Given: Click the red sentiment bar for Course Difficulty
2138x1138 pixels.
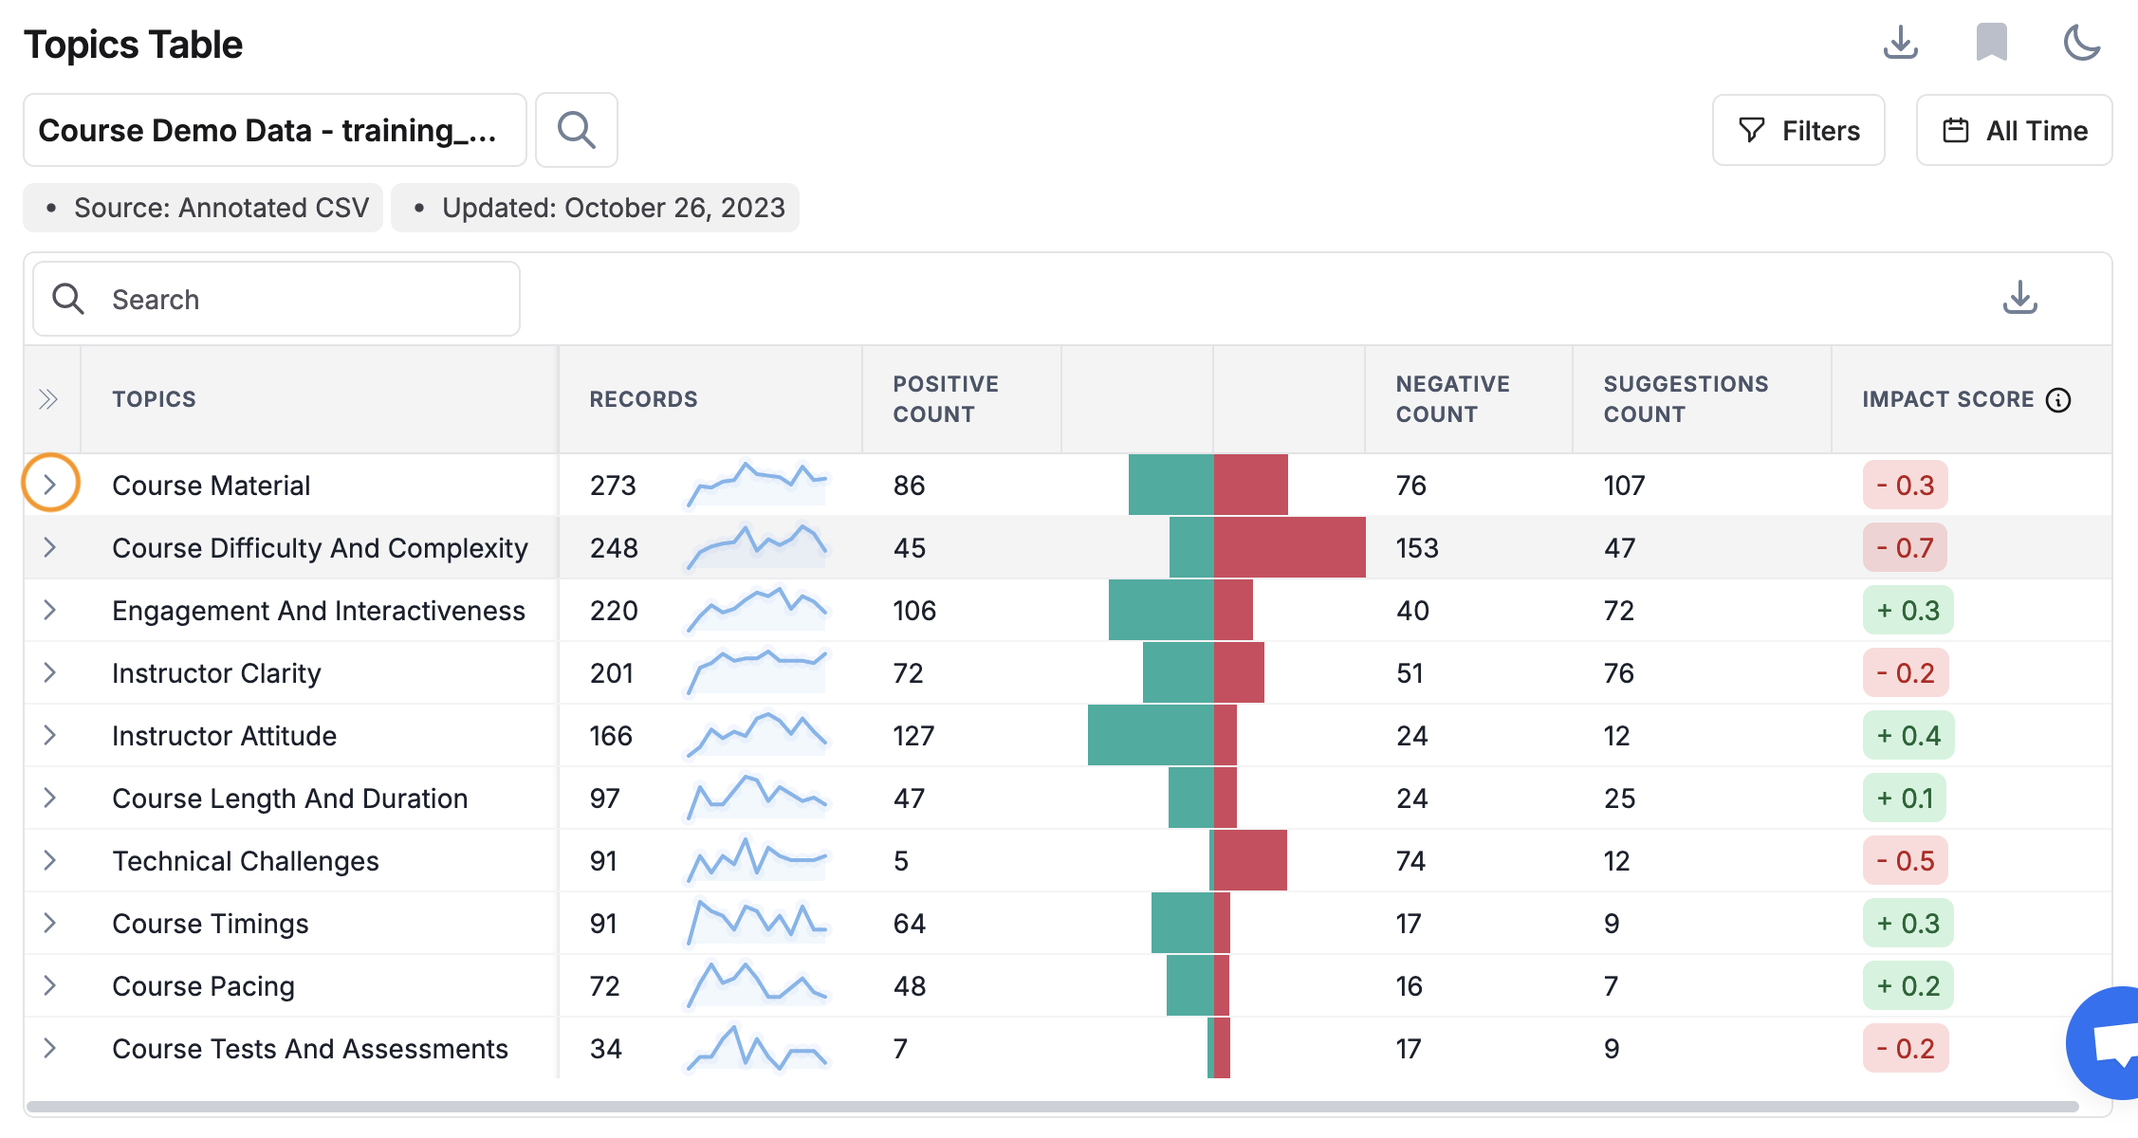Looking at the screenshot, I should (x=1290, y=547).
